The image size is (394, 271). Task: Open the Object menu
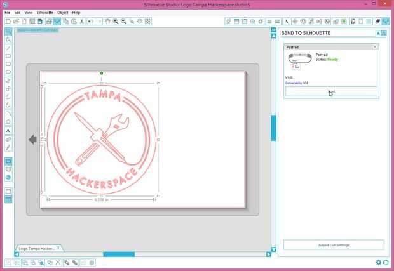point(62,12)
